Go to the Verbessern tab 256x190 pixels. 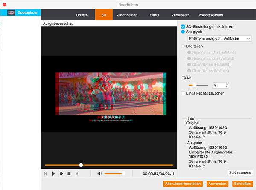tap(180, 15)
